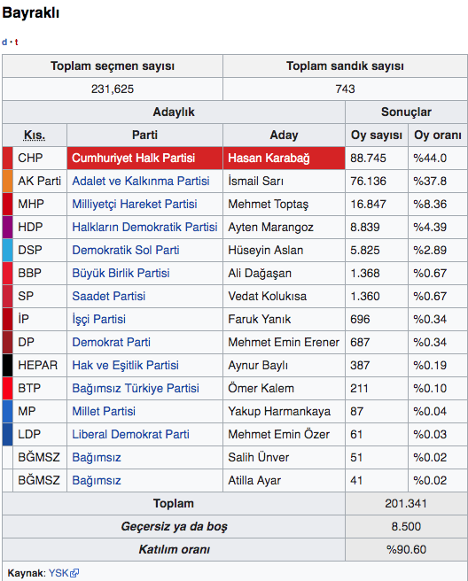Click HEPAR black color swatch
The width and height of the screenshot is (468, 581).
pyautogui.click(x=7, y=365)
